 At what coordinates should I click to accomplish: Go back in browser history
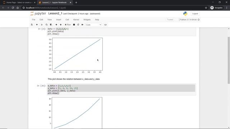tap(3, 8)
